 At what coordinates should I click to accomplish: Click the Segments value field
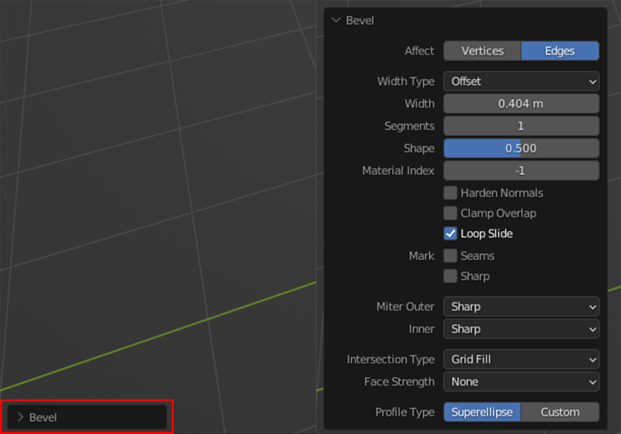click(521, 126)
